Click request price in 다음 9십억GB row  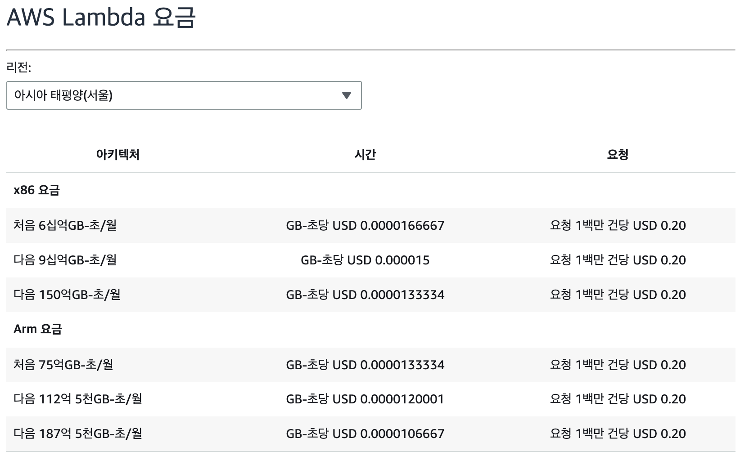point(618,260)
